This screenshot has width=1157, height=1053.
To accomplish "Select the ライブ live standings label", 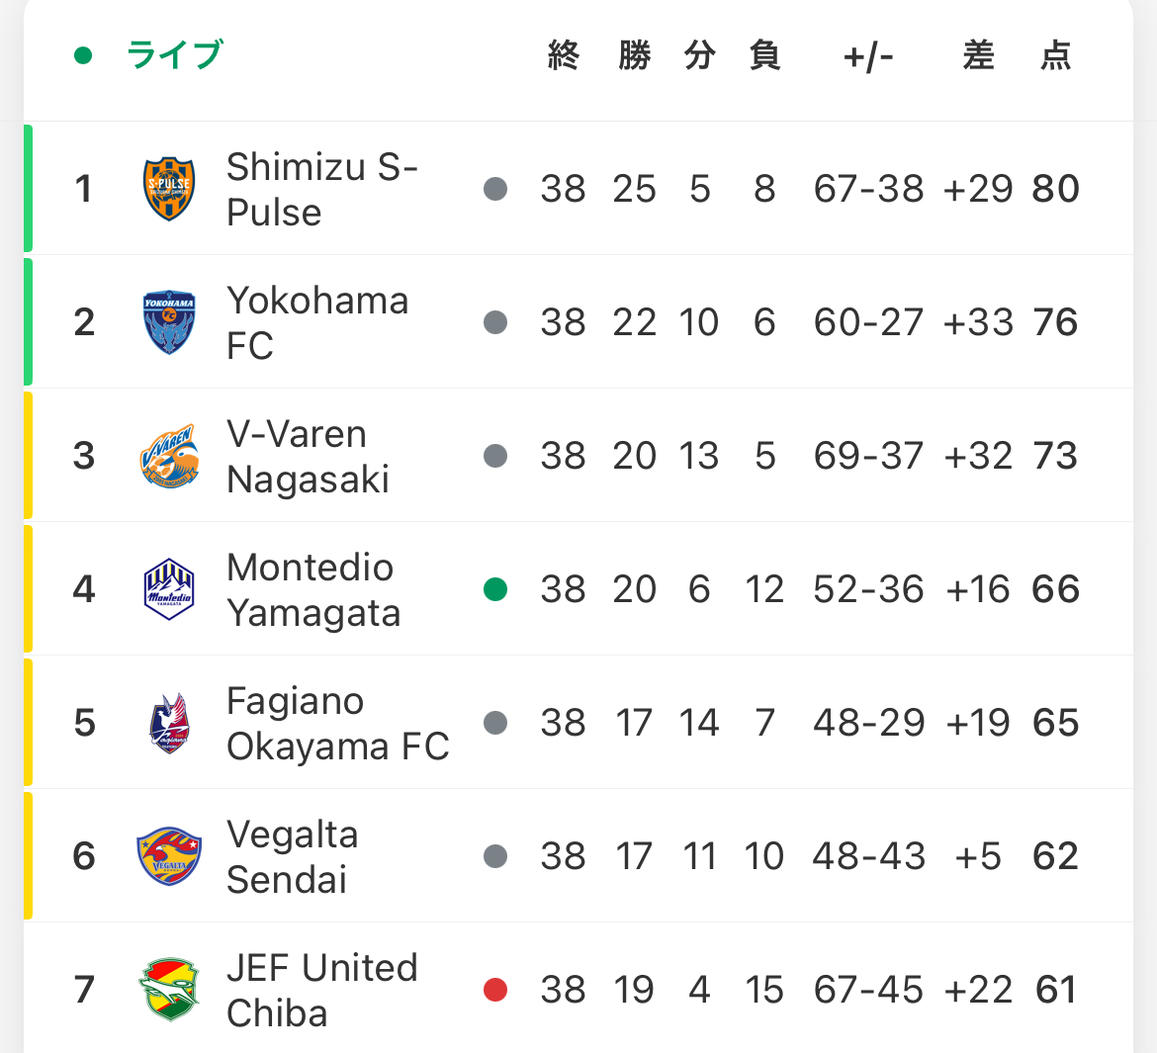I will pos(175,54).
